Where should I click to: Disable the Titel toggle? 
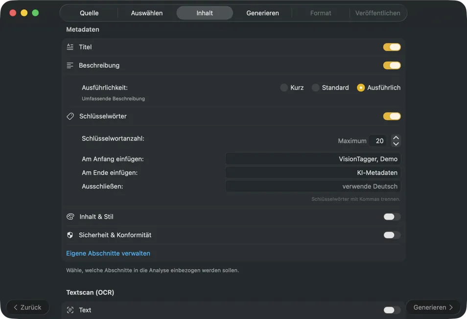(392, 47)
